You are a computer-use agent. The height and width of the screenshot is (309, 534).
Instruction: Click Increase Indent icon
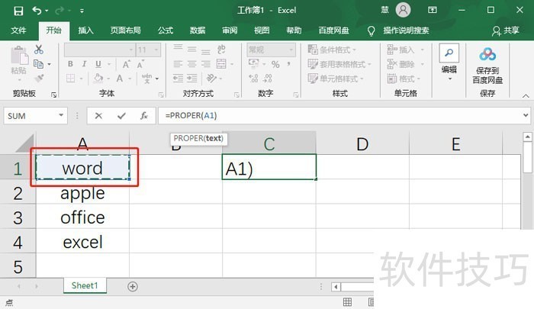(192, 79)
